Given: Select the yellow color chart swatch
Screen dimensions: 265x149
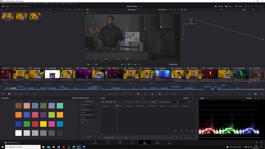Looking at the screenshot, I should [43, 124].
